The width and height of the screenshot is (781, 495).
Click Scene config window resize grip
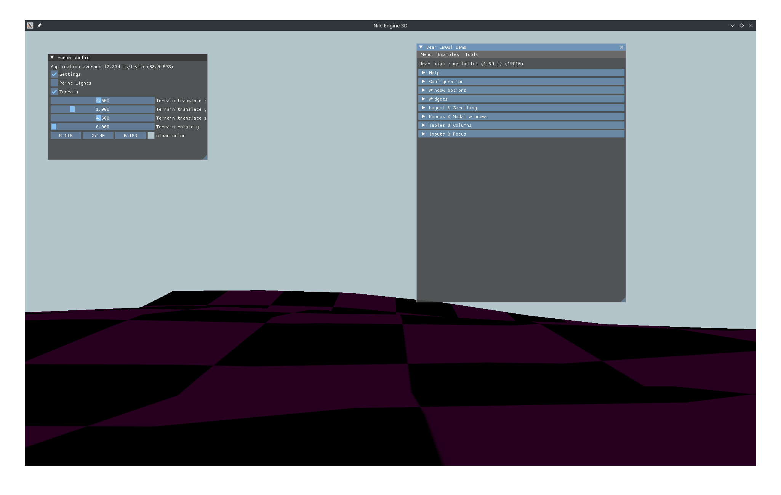[205, 157]
